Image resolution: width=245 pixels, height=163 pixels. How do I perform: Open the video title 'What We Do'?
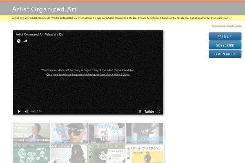click(40, 35)
